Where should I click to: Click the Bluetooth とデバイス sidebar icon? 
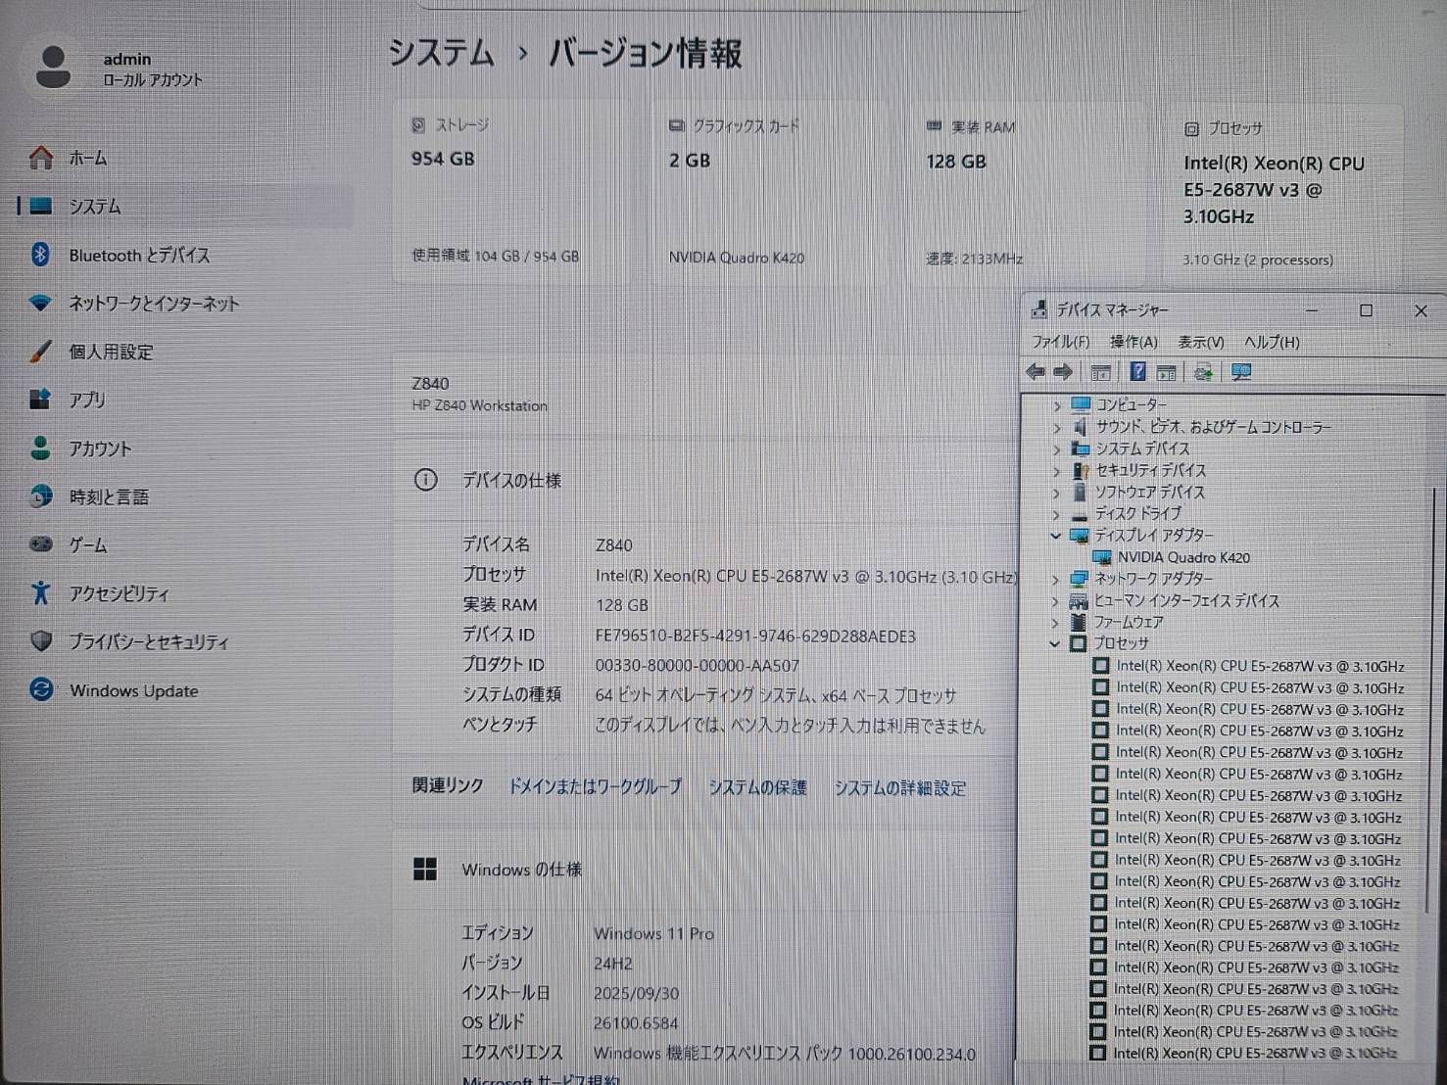(40, 255)
